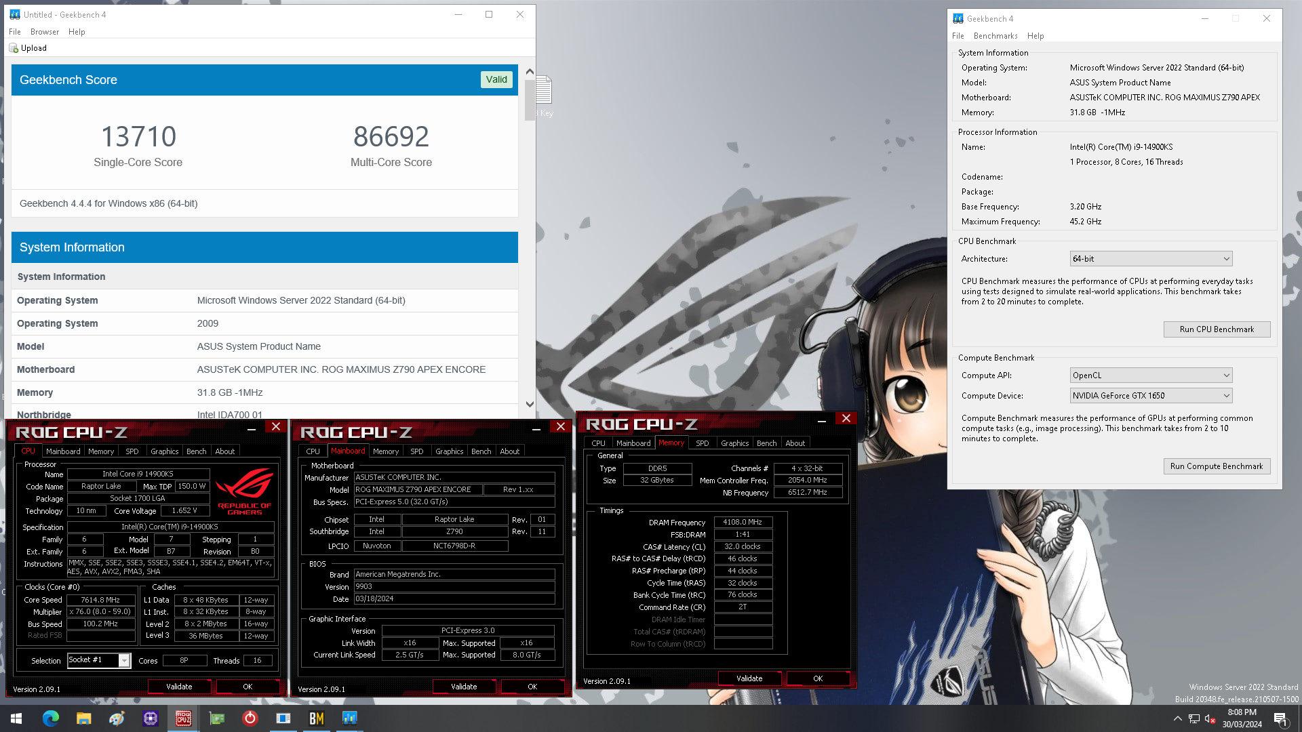Viewport: 1302px width, 732px height.
Task: Click the ROG CPU-Z taskbar icon
Action: (x=183, y=718)
